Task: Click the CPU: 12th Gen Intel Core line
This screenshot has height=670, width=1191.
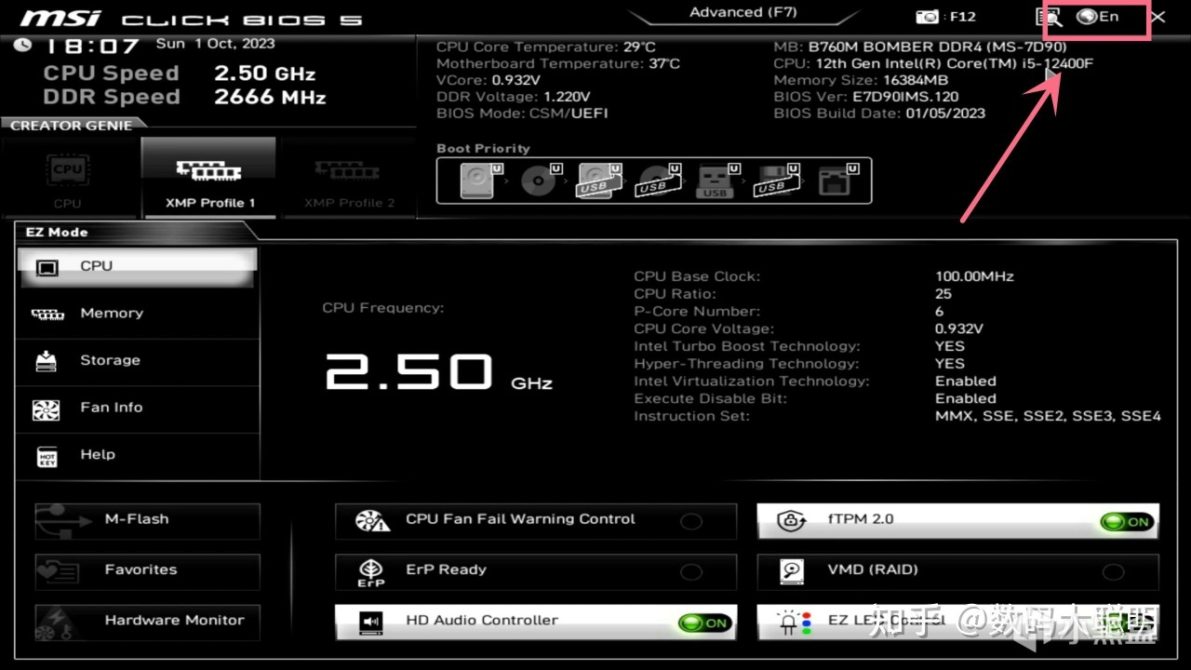Action: pos(933,63)
